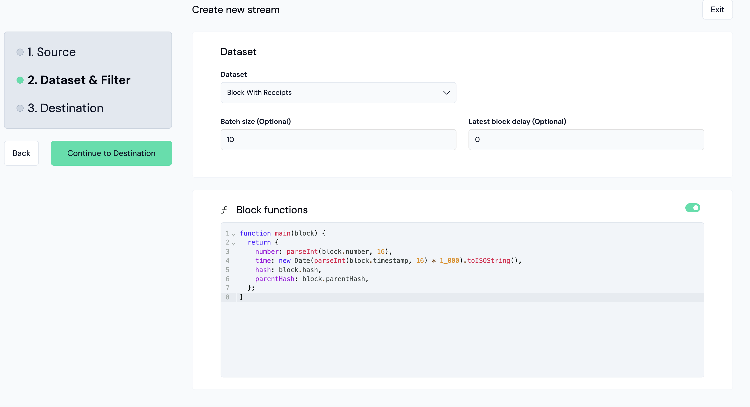This screenshot has width=750, height=407.
Task: Open the Block With Receipts dataset dropdown
Action: (338, 92)
